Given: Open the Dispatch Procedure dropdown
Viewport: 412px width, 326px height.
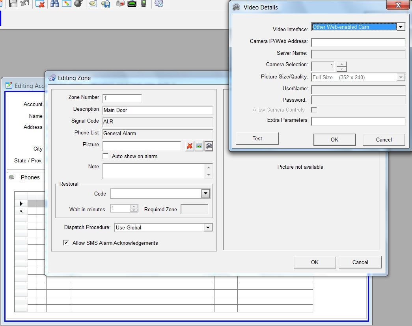Looking at the screenshot, I should click(208, 227).
